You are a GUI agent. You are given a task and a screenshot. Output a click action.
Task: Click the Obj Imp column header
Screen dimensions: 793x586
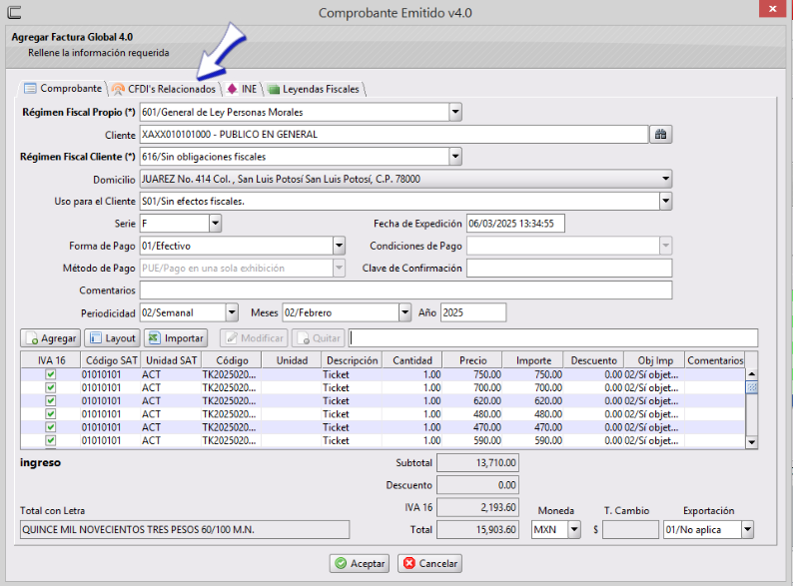pos(654,360)
